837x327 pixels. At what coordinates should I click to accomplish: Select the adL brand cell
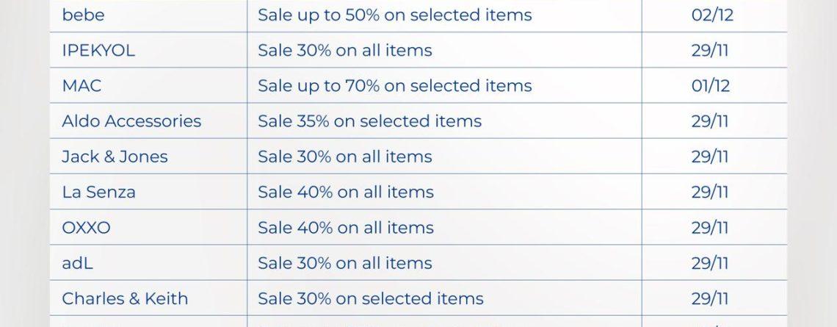click(x=77, y=263)
